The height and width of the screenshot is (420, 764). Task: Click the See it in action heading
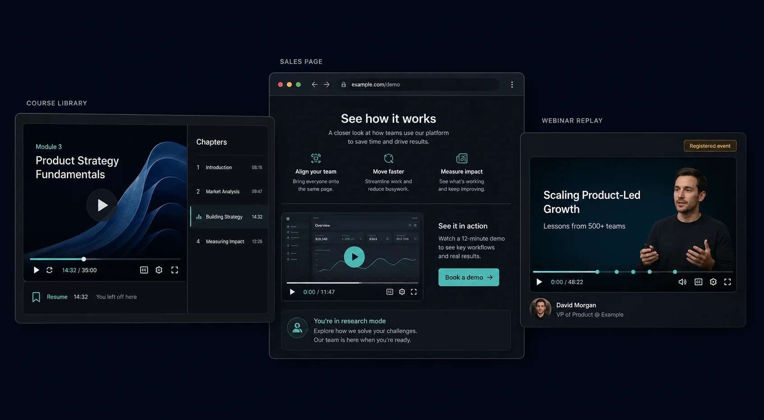[x=463, y=226]
